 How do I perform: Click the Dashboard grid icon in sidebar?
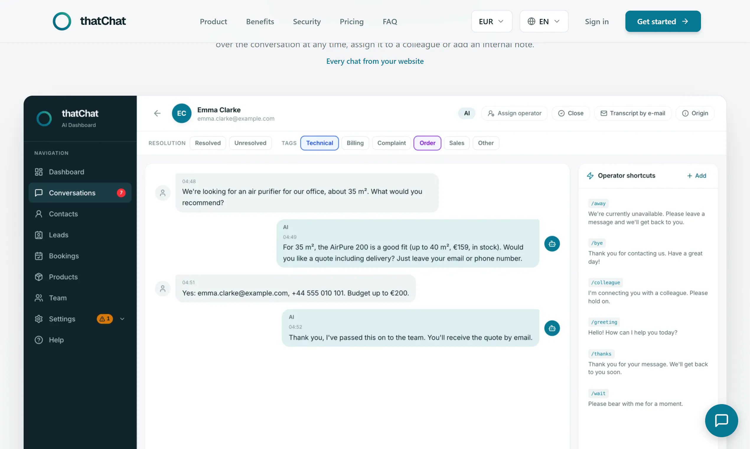(x=39, y=172)
